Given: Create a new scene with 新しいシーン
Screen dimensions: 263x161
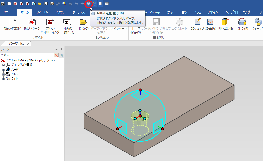Looking at the screenshot, I should click(32, 22).
